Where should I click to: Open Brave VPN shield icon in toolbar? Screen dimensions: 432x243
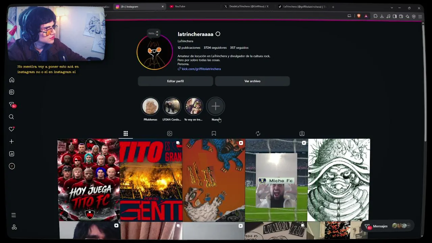pos(414,16)
